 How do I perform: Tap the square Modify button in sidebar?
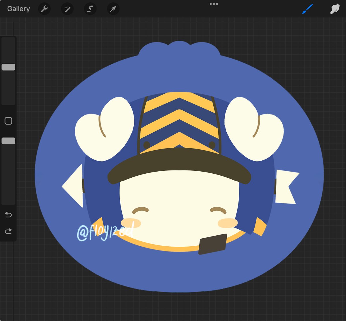click(8, 121)
